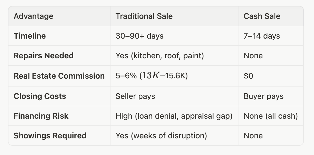Select the loan denial, appraisal gap cell

click(174, 116)
